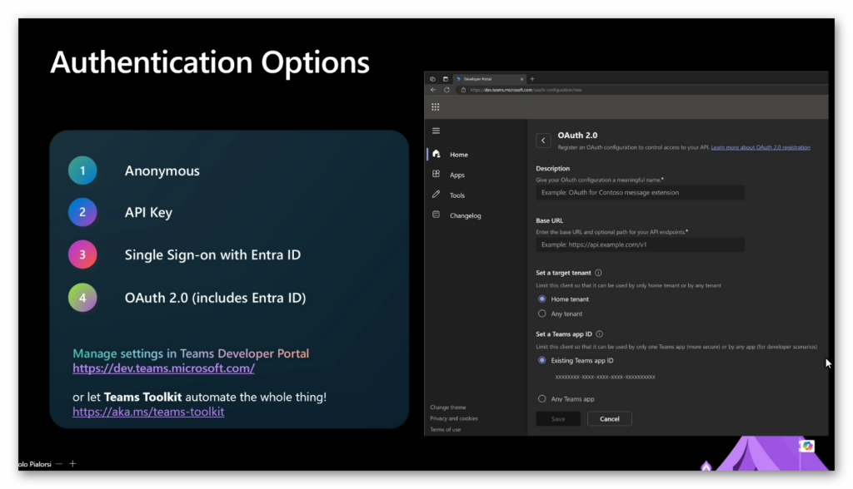
Task: Click the Tools pencil icon
Action: tap(436, 195)
